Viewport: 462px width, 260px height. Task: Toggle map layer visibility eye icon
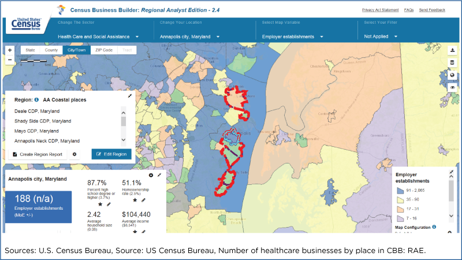tap(452, 88)
